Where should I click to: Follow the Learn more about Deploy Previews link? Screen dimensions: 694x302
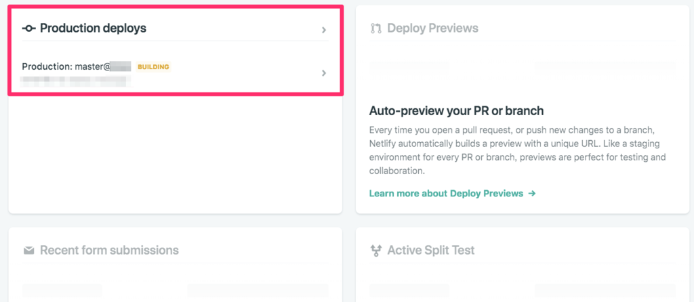tap(446, 193)
